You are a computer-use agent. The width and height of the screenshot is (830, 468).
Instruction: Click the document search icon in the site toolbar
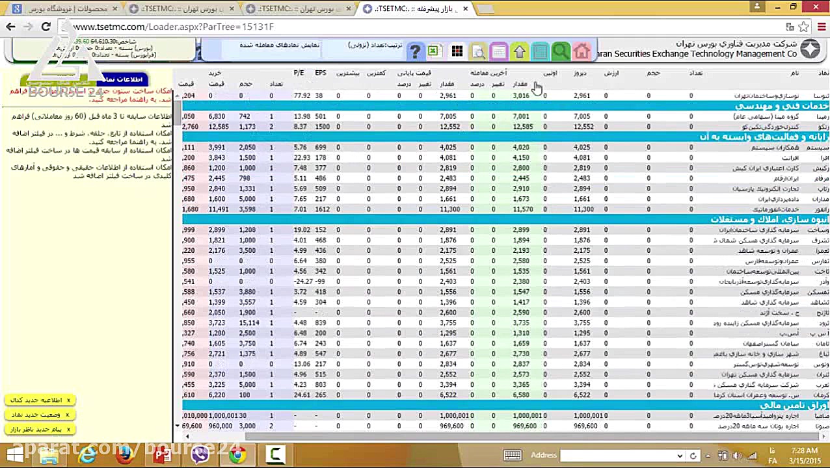[x=478, y=51]
